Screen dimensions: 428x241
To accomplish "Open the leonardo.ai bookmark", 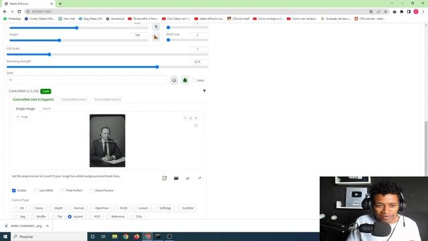I will [x=115, y=19].
